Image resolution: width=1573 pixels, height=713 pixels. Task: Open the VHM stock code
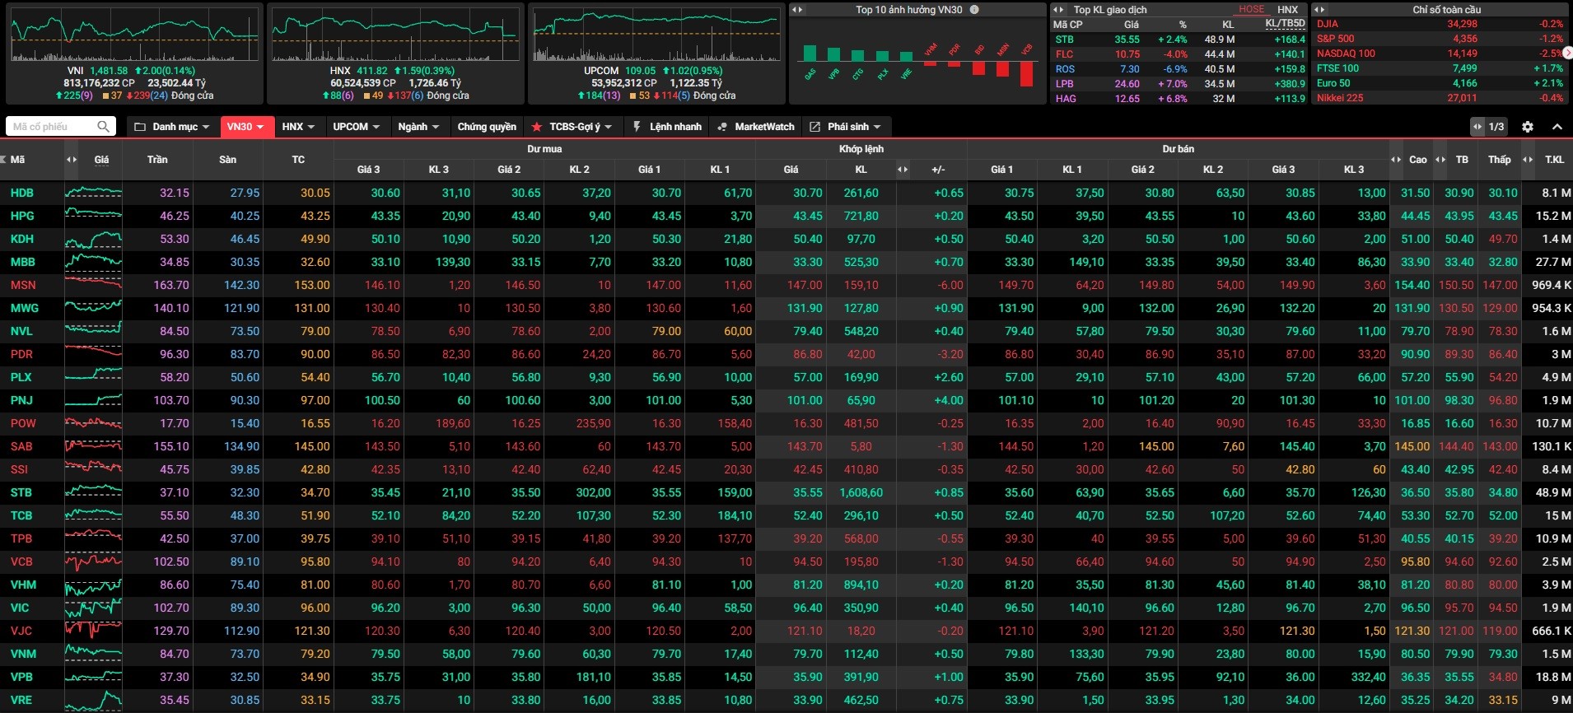pyautogui.click(x=23, y=585)
